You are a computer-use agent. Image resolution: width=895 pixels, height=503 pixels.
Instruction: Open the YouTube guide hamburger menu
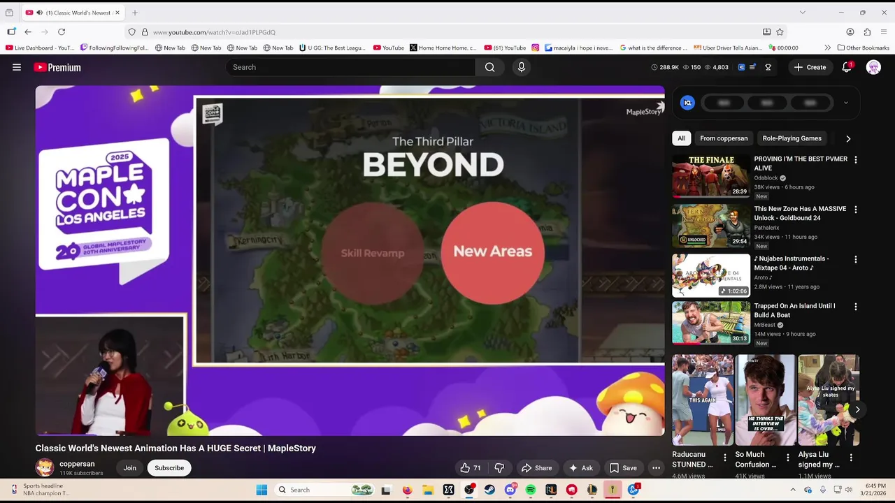(x=17, y=67)
